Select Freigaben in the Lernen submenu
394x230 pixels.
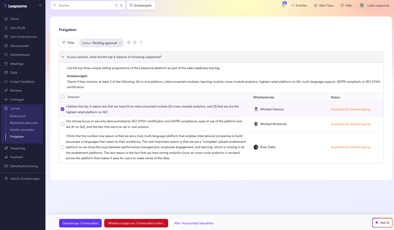(17, 136)
